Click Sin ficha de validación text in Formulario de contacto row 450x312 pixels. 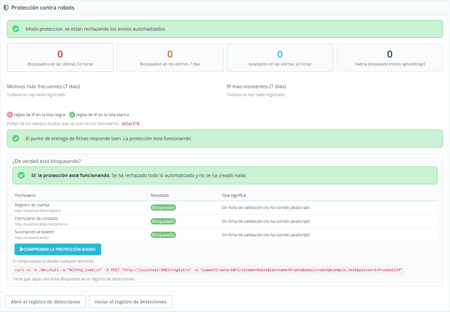[266, 221]
